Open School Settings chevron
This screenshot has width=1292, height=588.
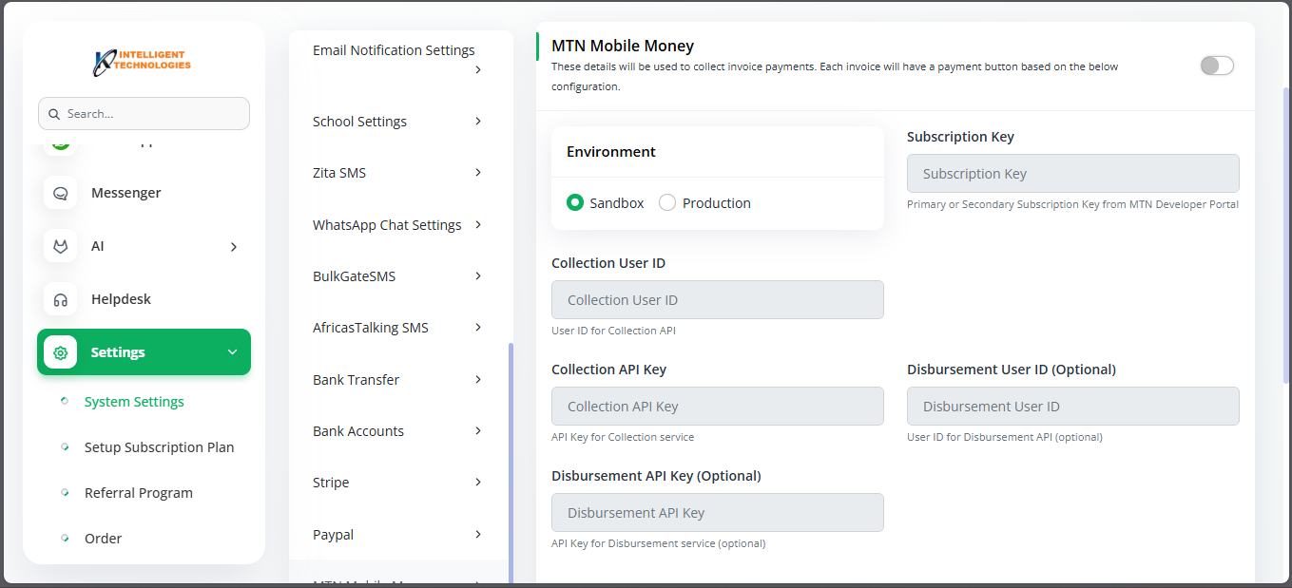pos(478,122)
